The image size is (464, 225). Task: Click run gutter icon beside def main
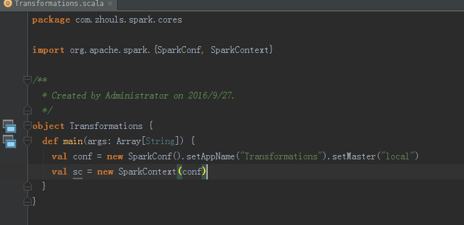[x=9, y=141]
